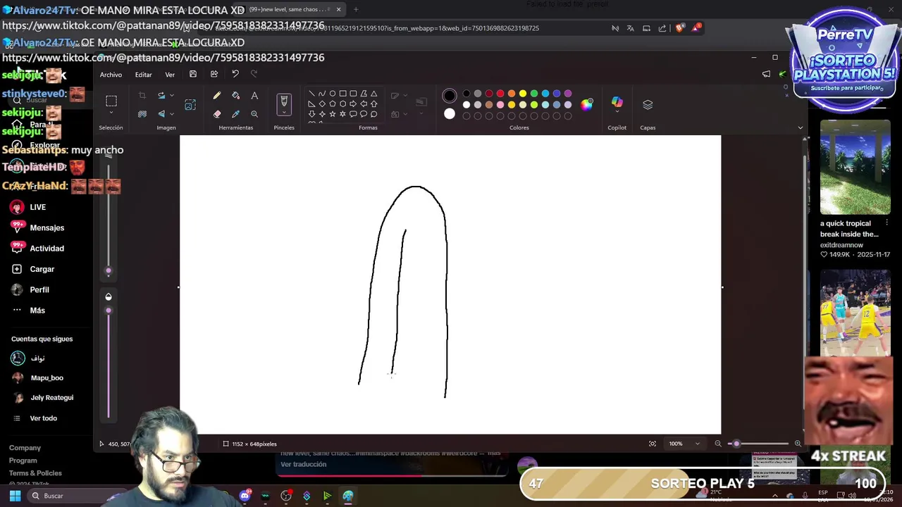This screenshot has height=507, width=902.
Task: Pick the red palette color
Action: pos(500,94)
